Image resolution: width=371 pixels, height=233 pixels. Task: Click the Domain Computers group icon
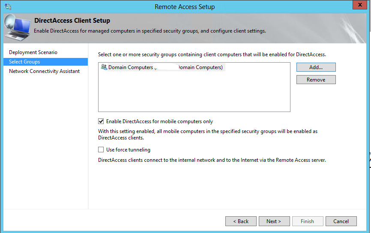[103, 67]
